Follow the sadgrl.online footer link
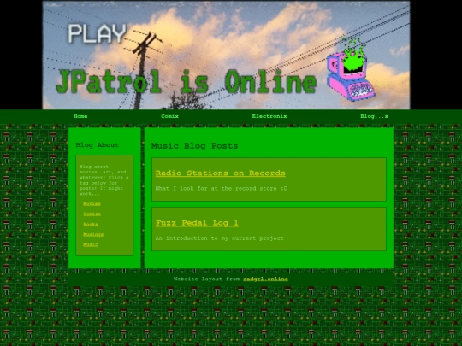 pos(266,279)
